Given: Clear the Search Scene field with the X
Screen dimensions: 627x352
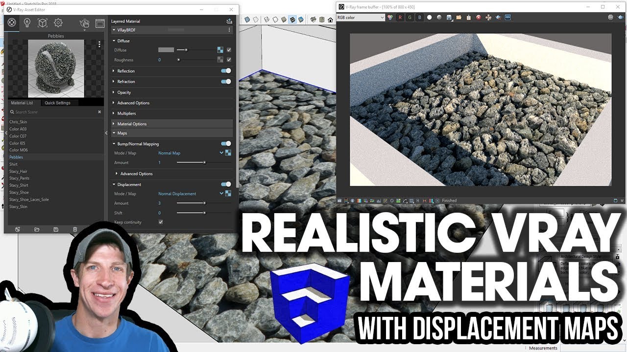Looking at the screenshot, I should 99,112.
